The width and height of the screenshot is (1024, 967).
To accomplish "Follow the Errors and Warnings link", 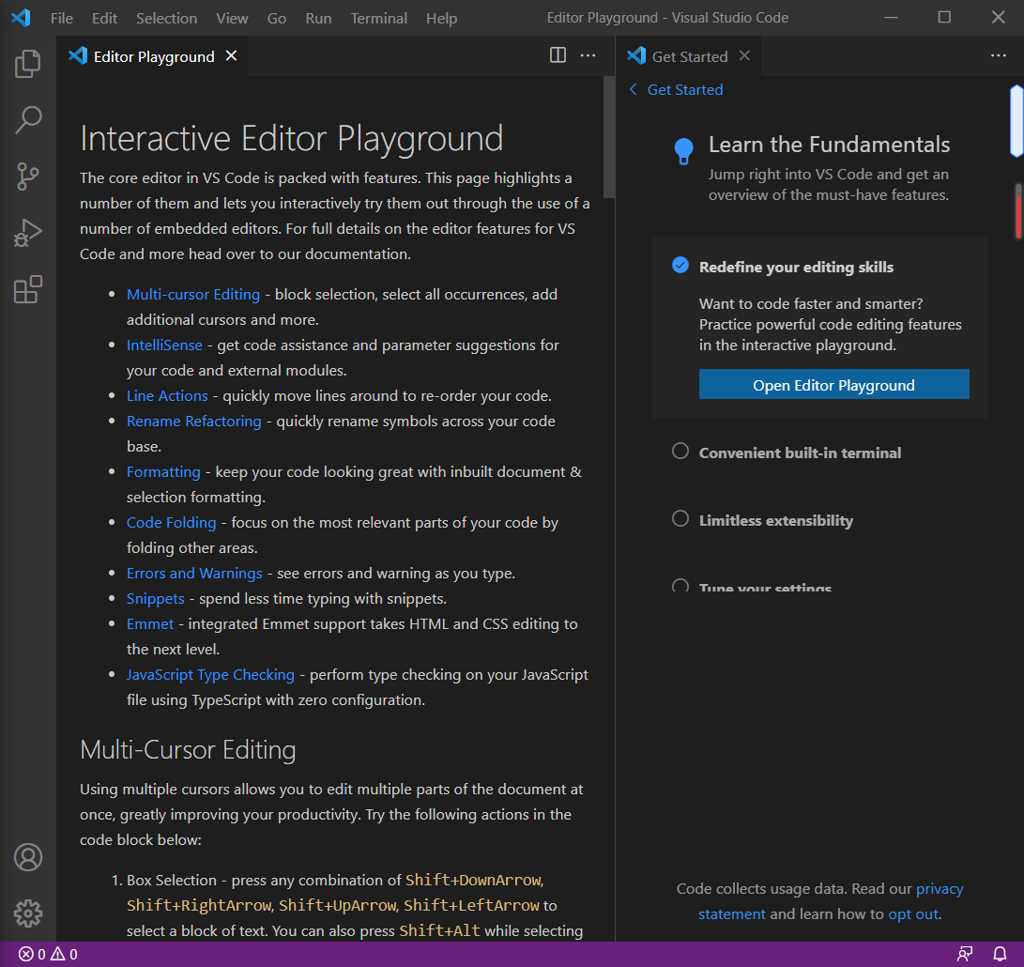I will (x=194, y=573).
